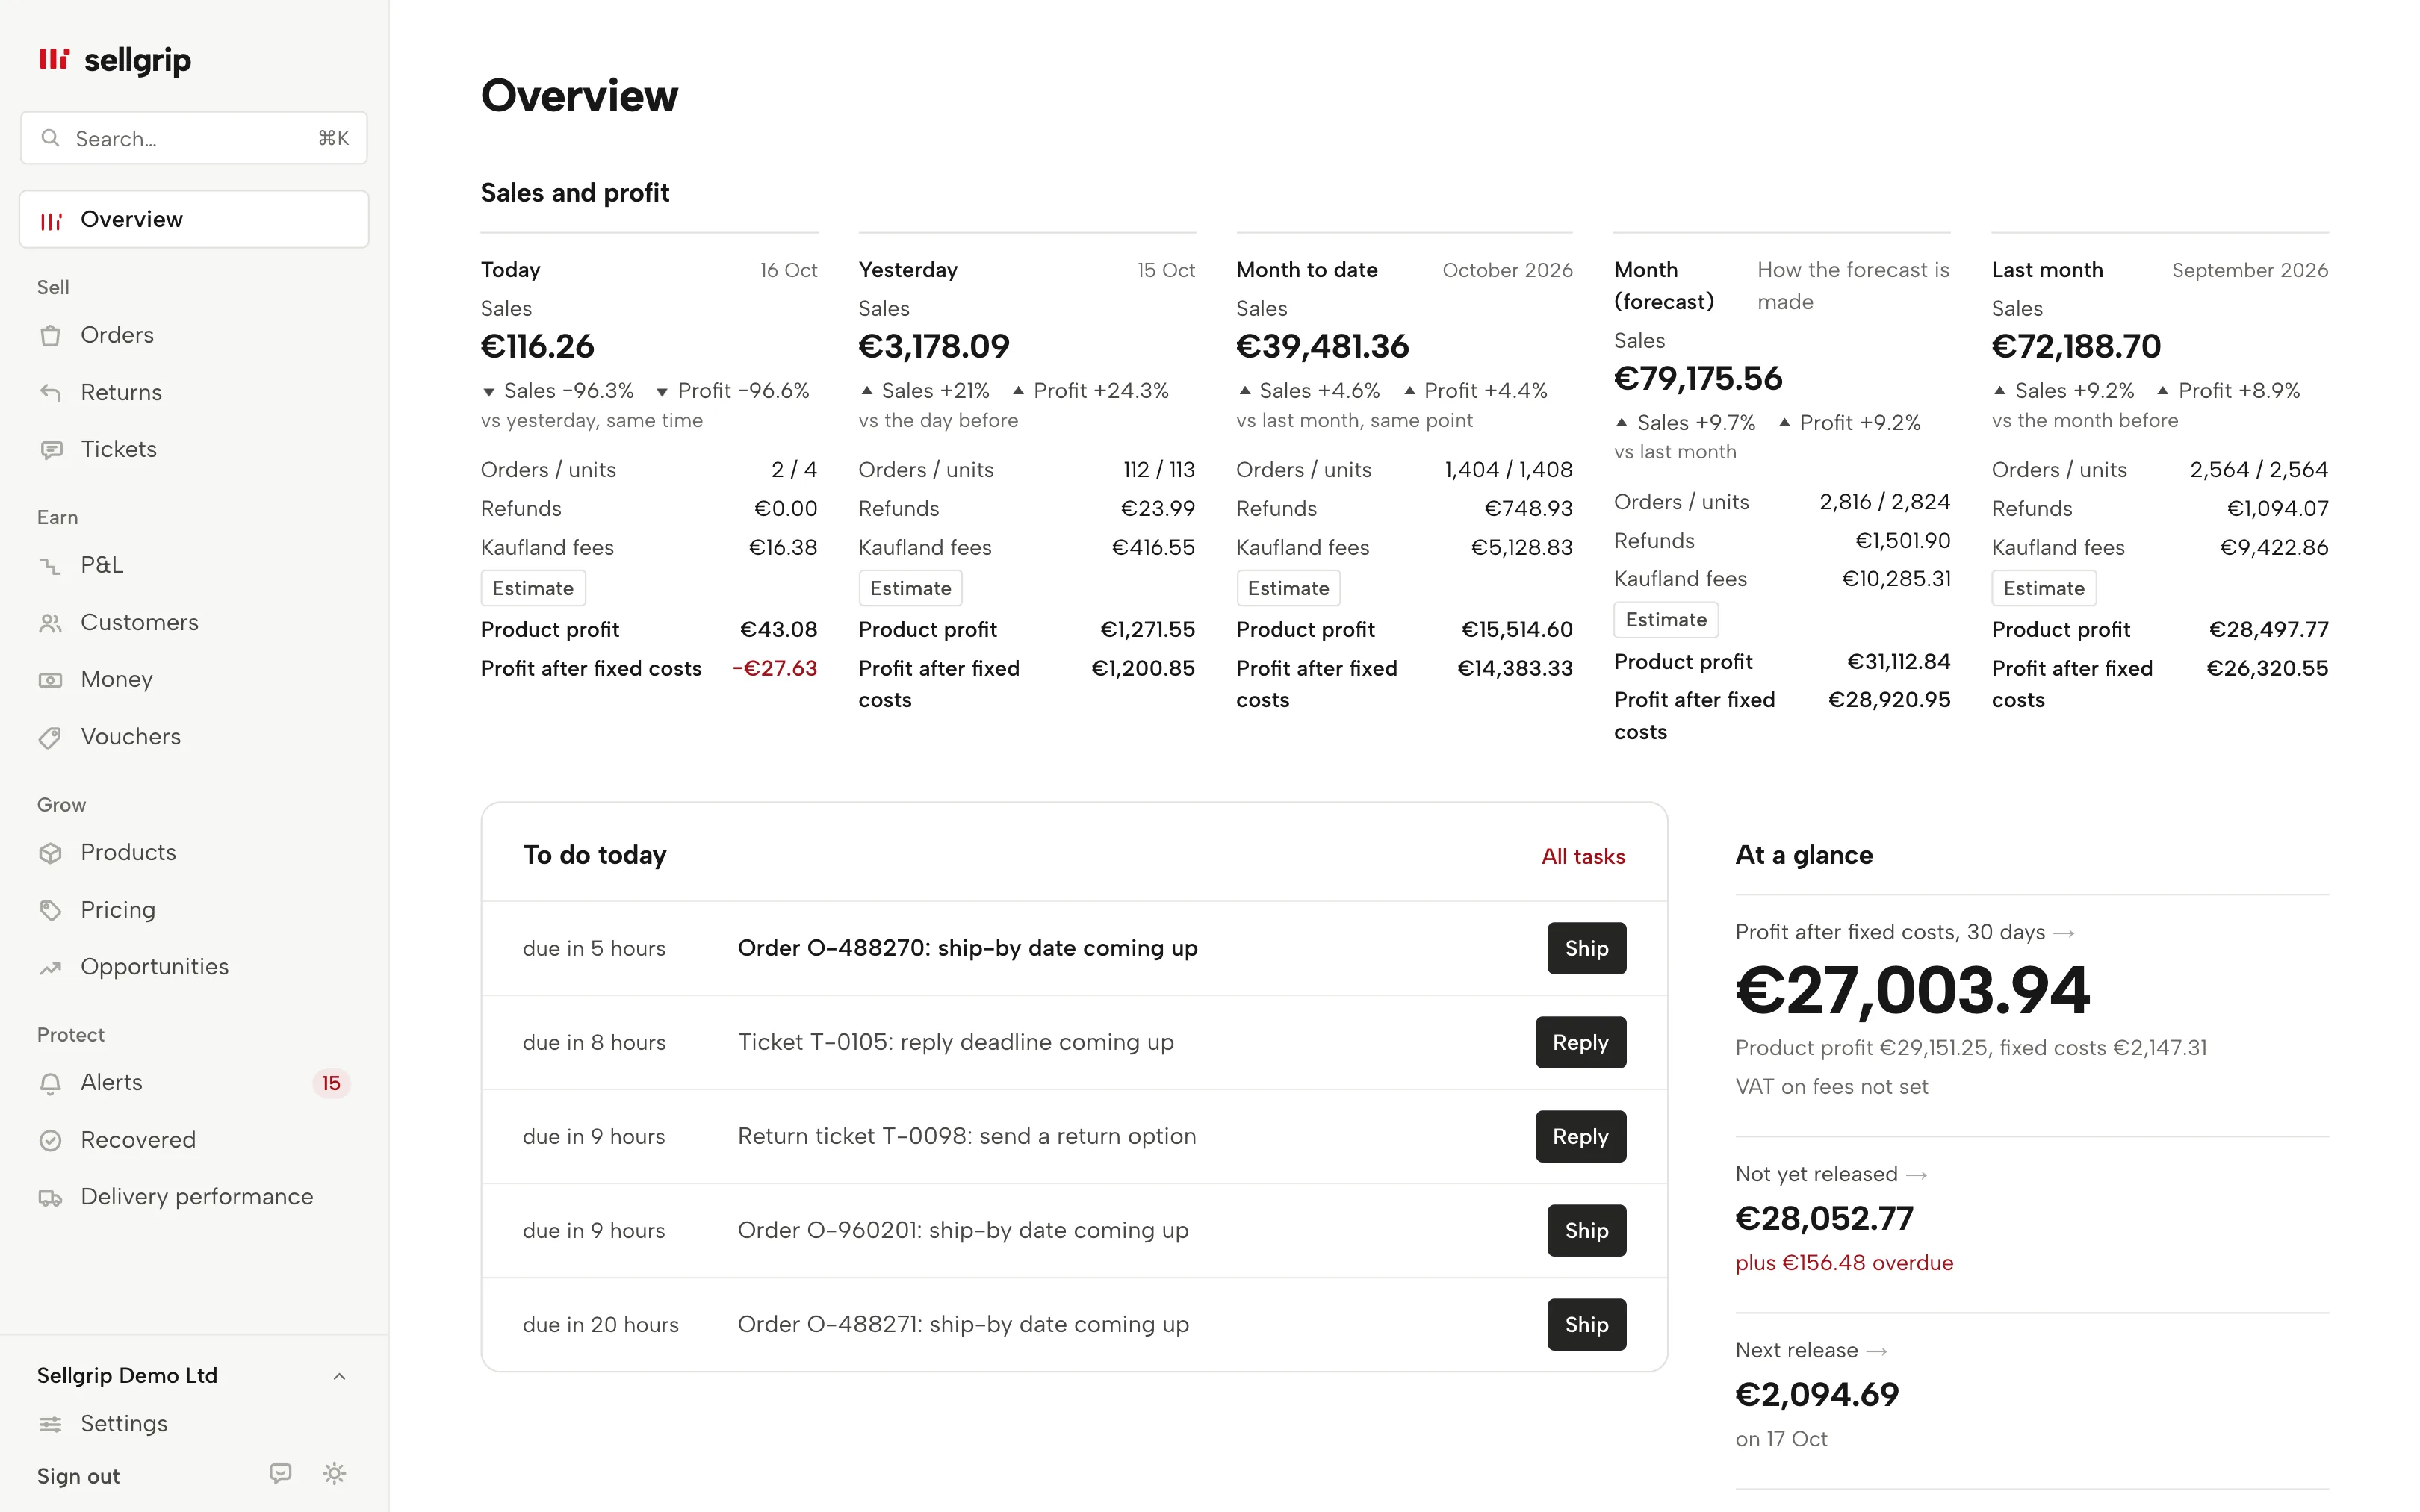Ship order O-960201
This screenshot has height=1512, width=2420.
[x=1586, y=1230]
